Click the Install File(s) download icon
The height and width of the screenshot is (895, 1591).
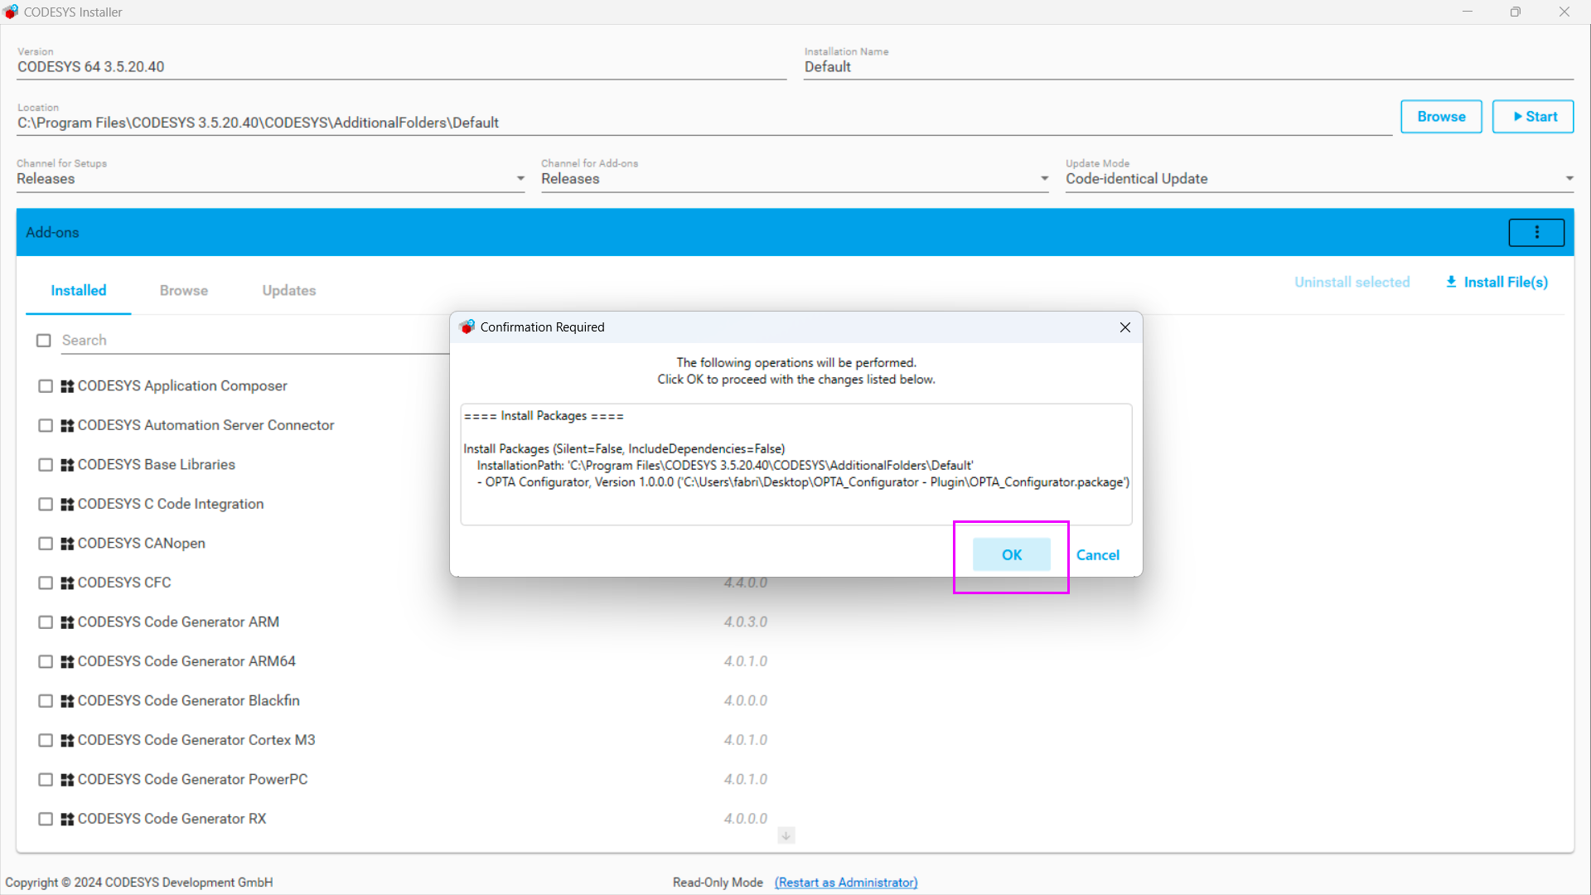click(1451, 282)
